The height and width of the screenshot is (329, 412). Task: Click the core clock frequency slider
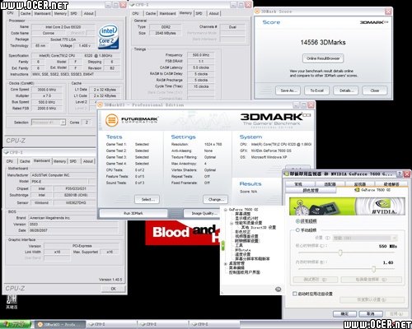347,253
